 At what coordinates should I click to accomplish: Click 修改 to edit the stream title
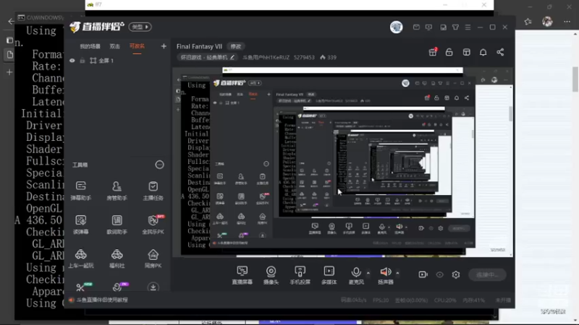[236, 46]
